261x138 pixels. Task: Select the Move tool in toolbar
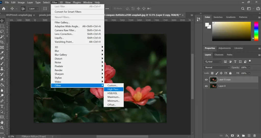click(x=2, y=21)
